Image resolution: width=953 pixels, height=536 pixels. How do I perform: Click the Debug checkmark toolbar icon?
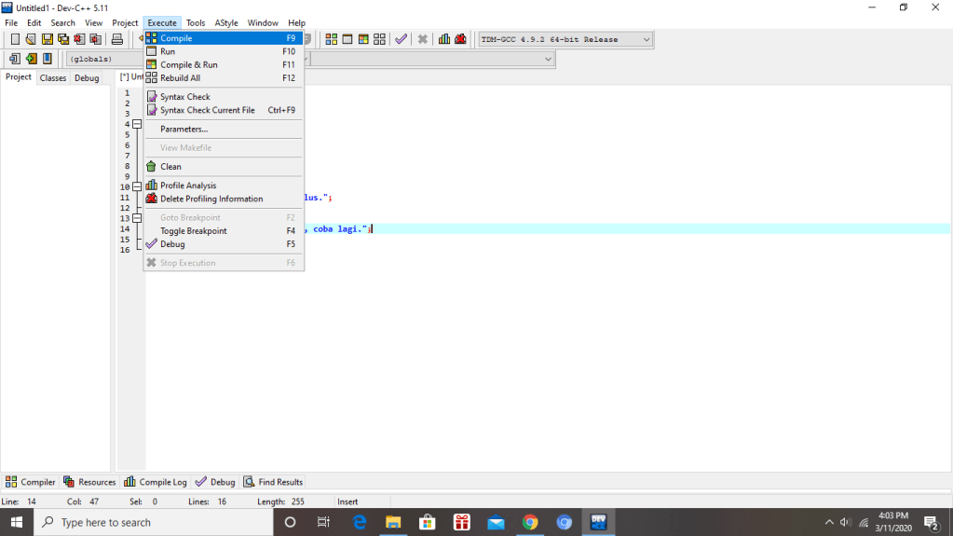pos(401,39)
